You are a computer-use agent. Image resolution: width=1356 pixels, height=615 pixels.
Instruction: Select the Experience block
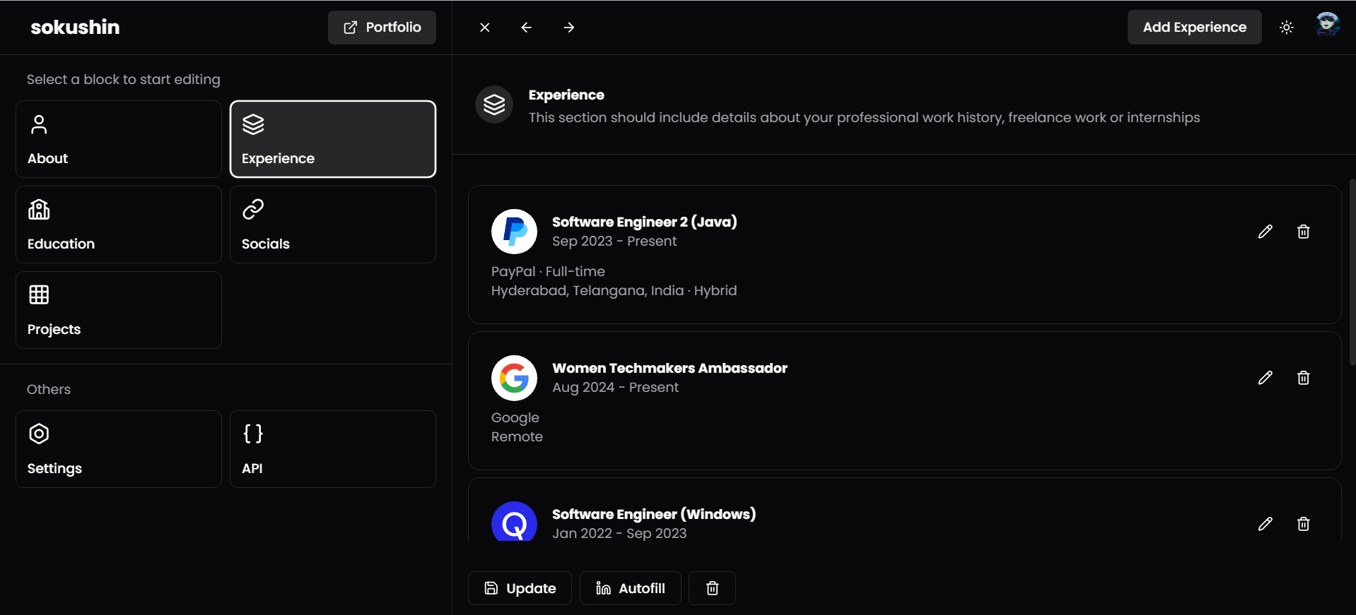pyautogui.click(x=333, y=139)
